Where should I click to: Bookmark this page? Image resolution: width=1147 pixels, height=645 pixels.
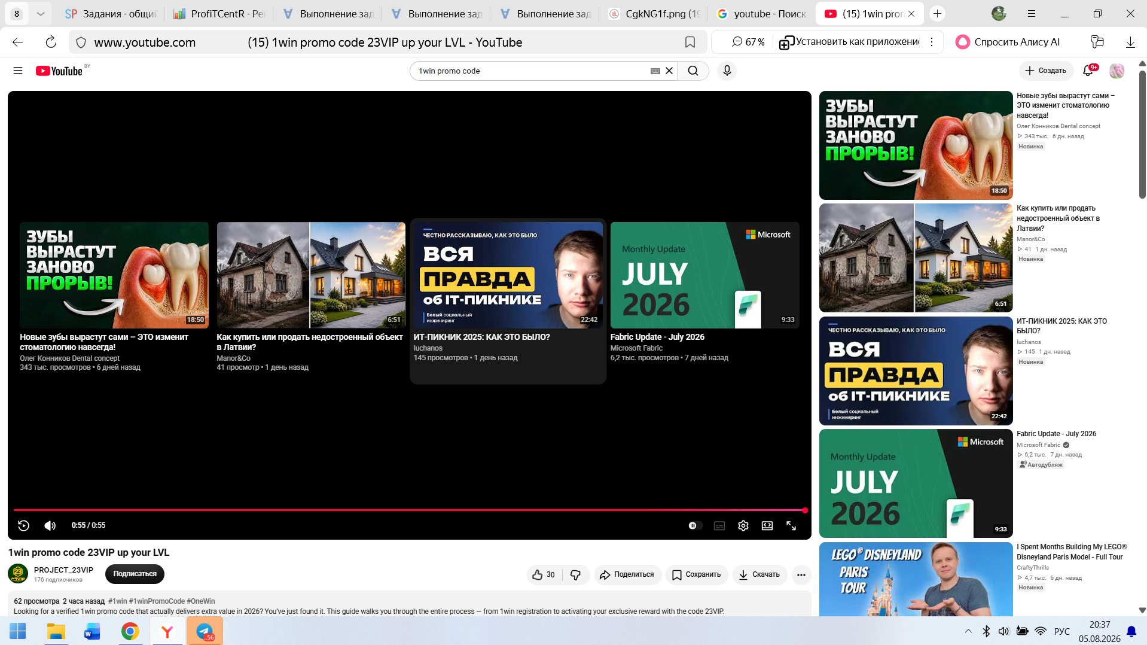coord(690,42)
